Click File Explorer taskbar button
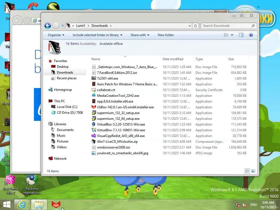The width and height of the screenshot is (280, 210). point(39,205)
